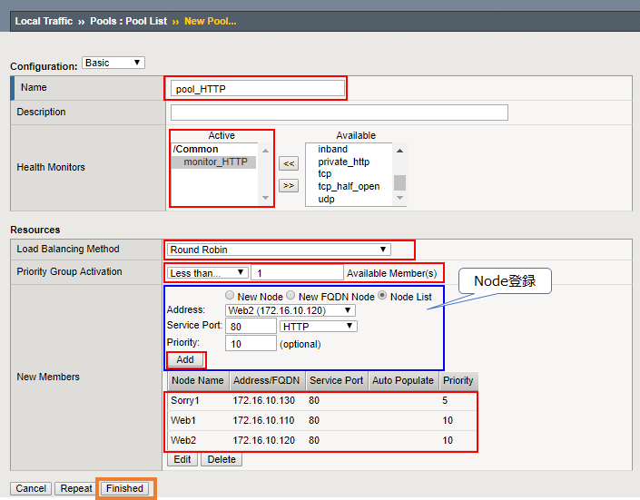Select private_http in Available list
Screen dimensions: 640x500
pyautogui.click(x=343, y=162)
